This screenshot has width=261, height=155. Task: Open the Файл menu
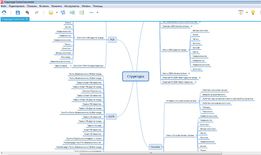pyautogui.click(x=3, y=6)
